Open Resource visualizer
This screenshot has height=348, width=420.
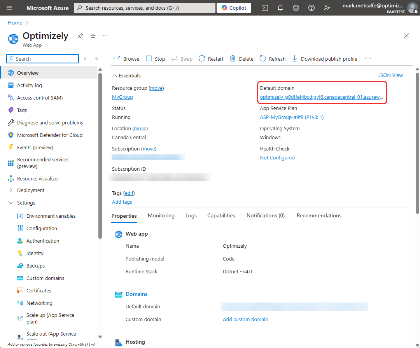38,179
